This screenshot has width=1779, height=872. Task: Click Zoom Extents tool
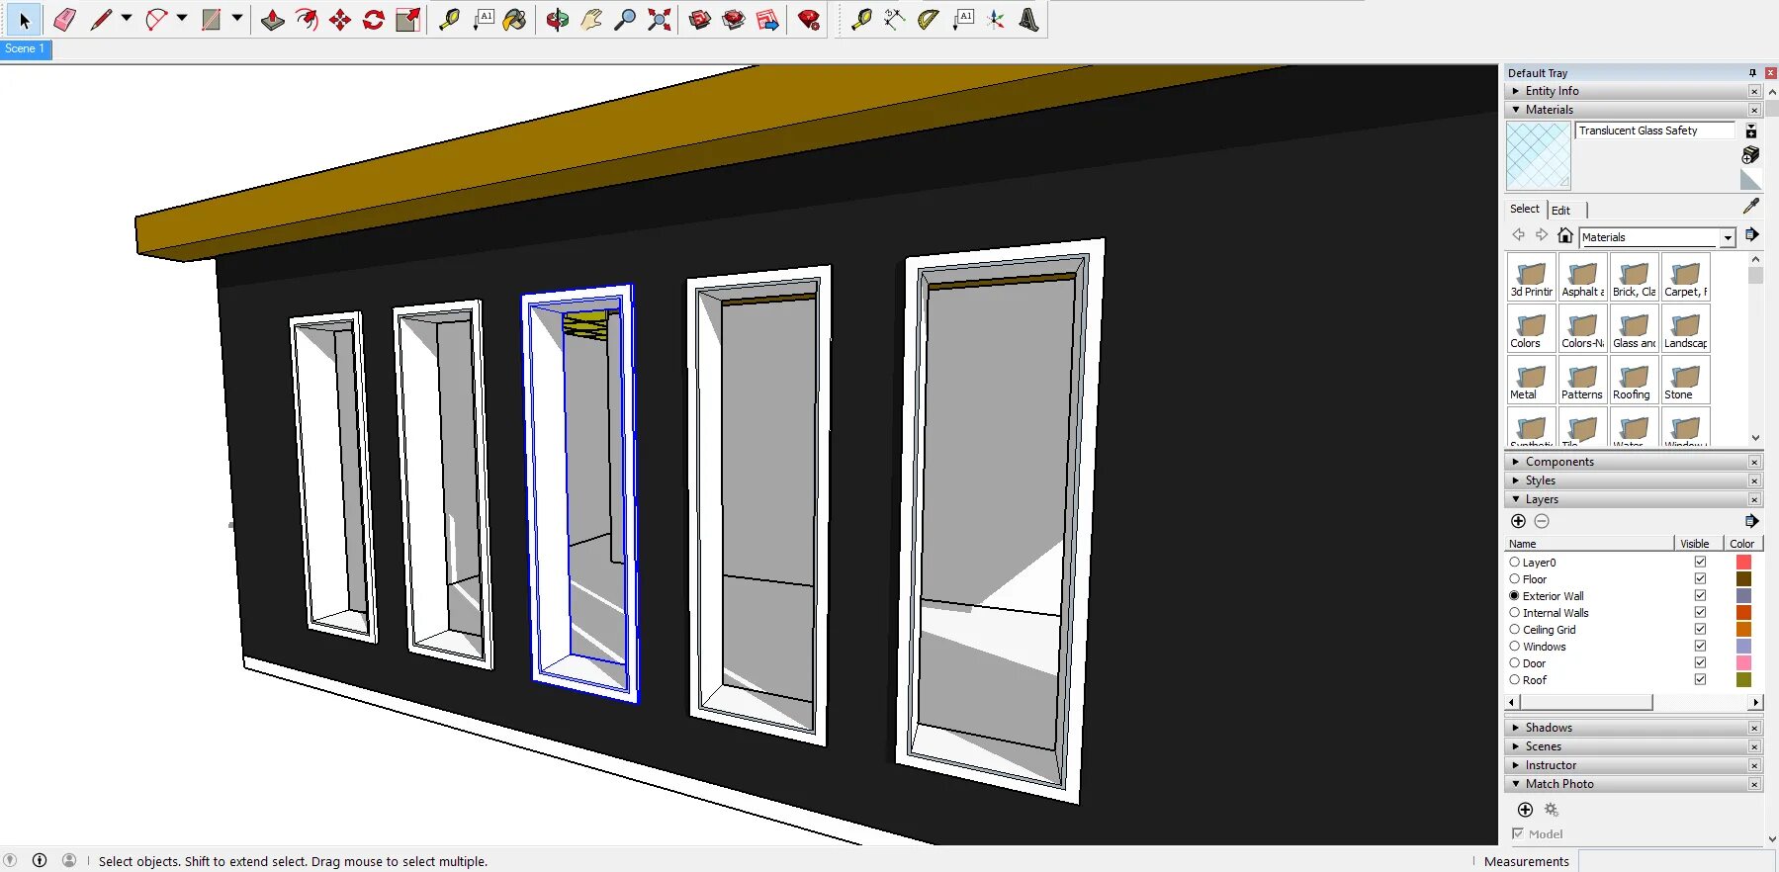pos(659,20)
